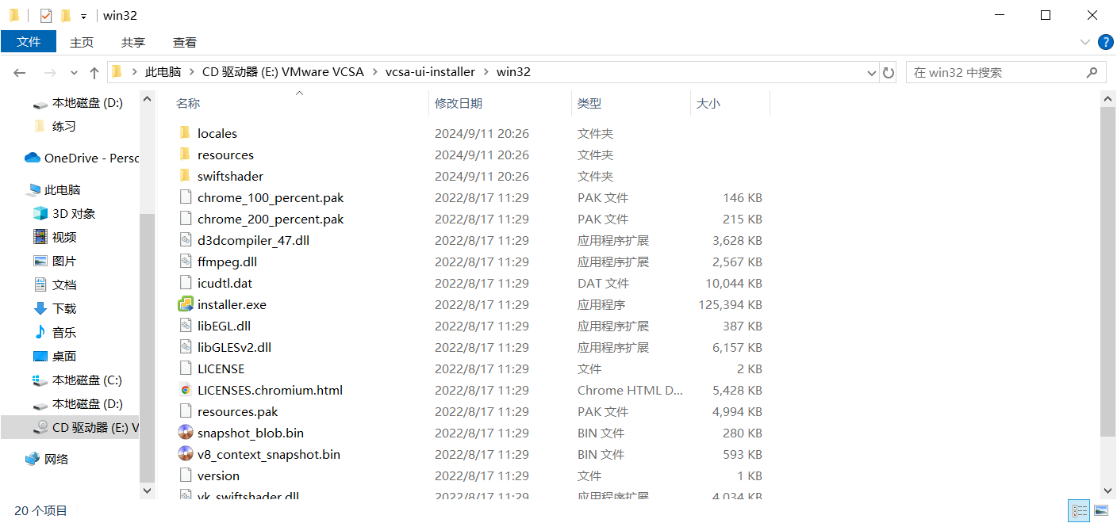Screen dimensions: 1117x523
Task: Switch to details view layout icon
Action: click(1079, 510)
